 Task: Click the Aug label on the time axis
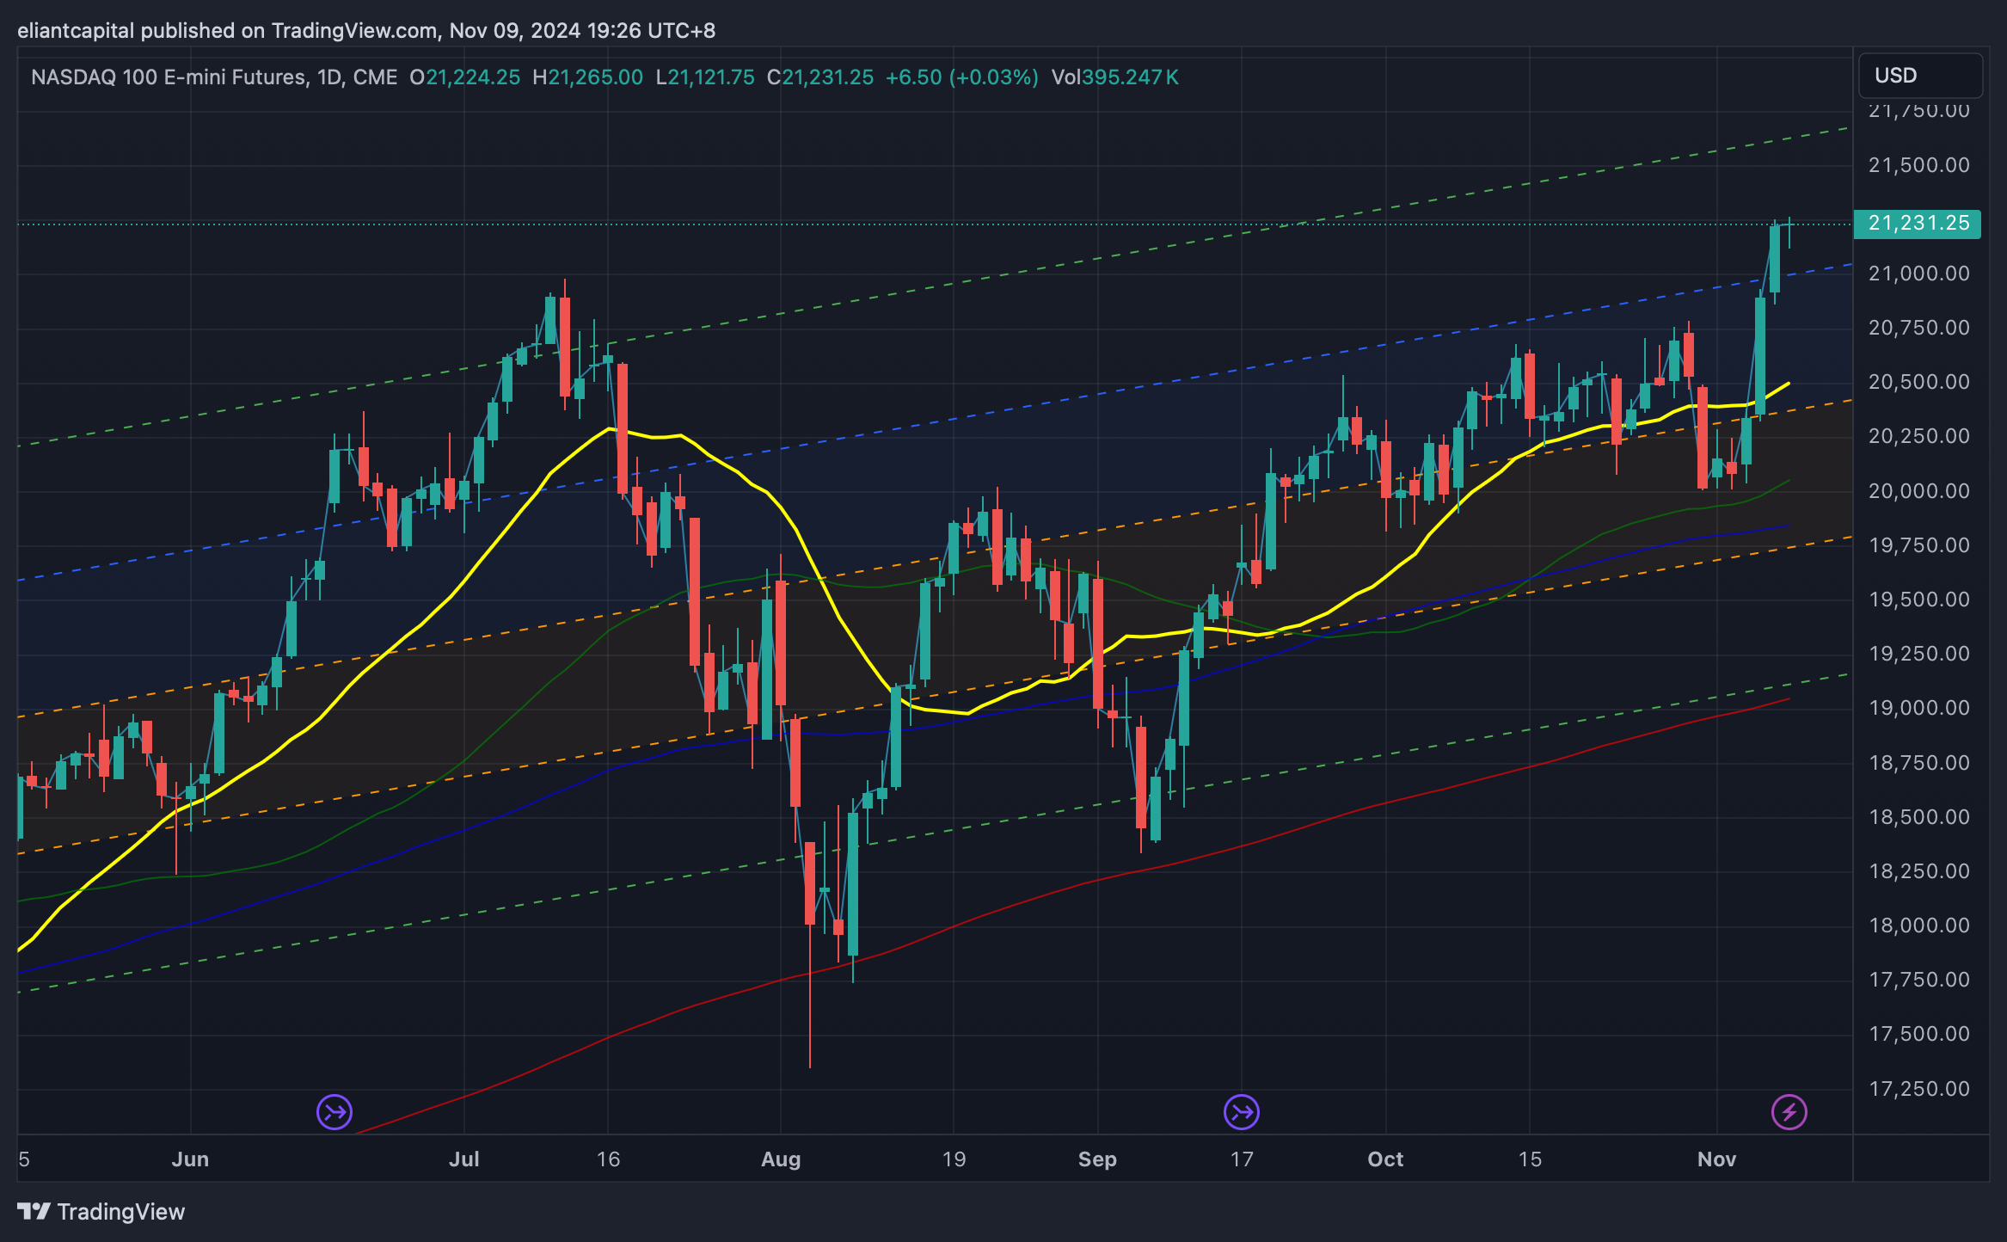tap(781, 1159)
